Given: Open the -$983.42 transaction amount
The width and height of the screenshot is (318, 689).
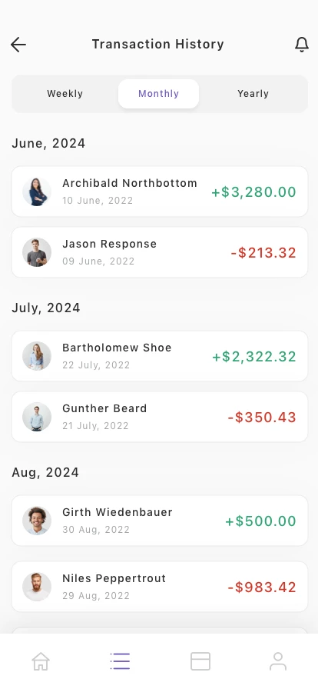Looking at the screenshot, I should pos(262,587).
